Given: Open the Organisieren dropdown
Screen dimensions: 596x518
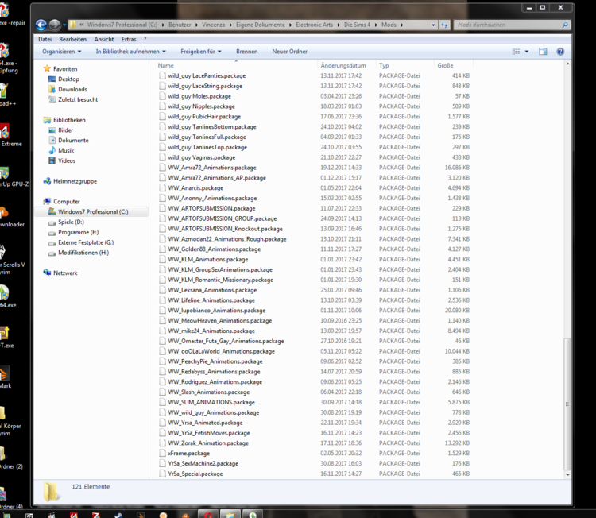Looking at the screenshot, I should click(x=61, y=52).
